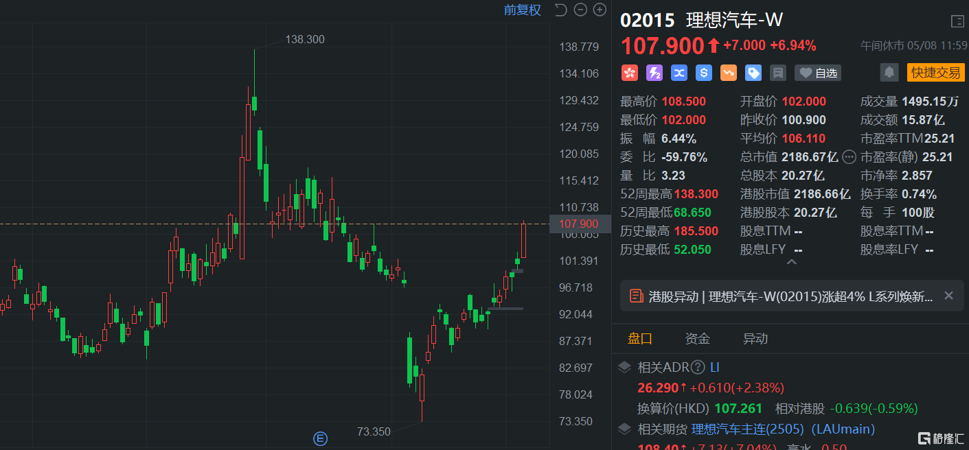The height and width of the screenshot is (450, 969).
Task: Click the 历史最低 52.050 value
Action: tap(693, 250)
